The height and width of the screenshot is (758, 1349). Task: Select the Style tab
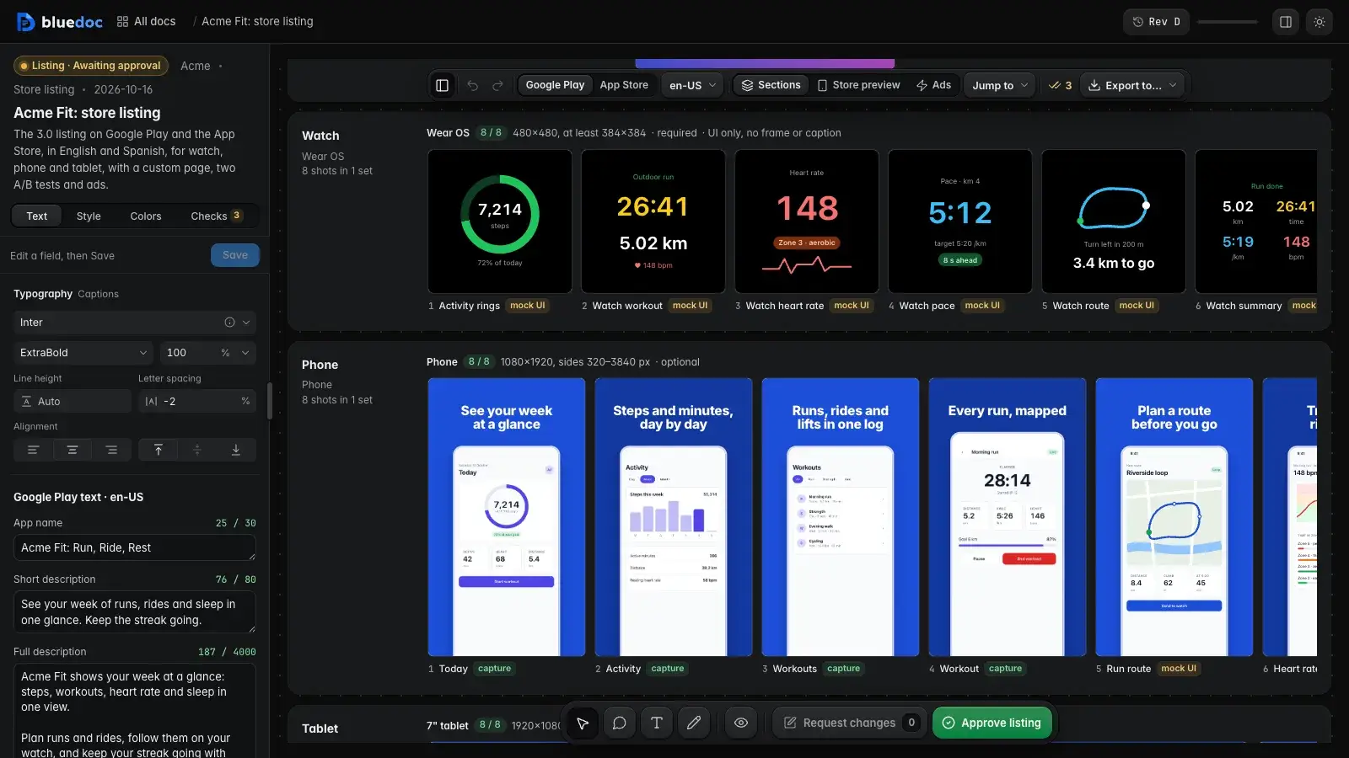(x=89, y=216)
